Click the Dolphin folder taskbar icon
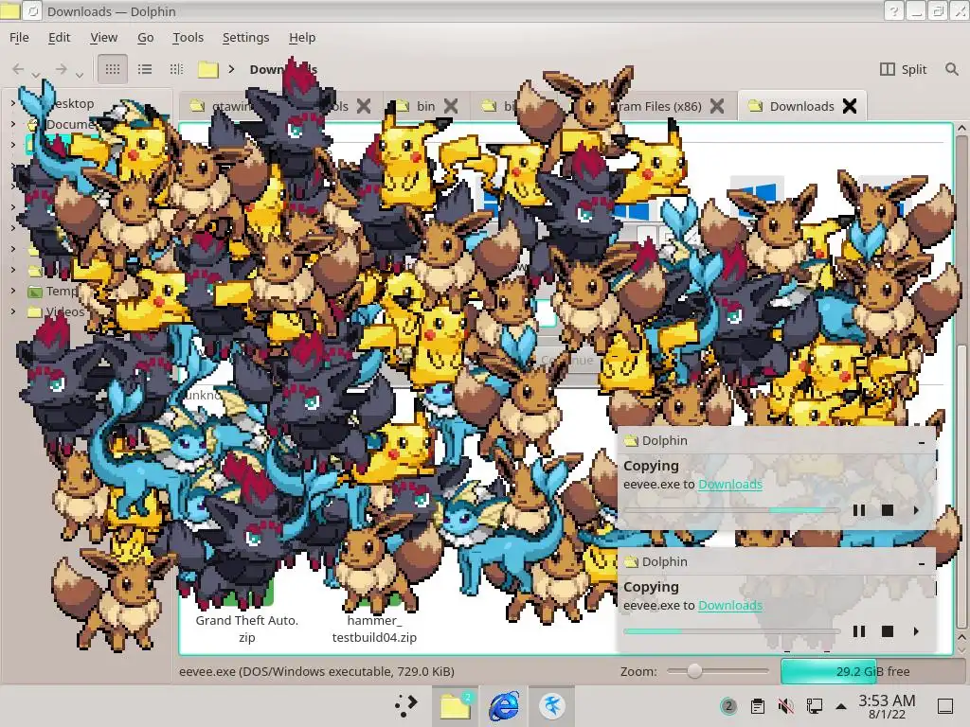 [456, 705]
